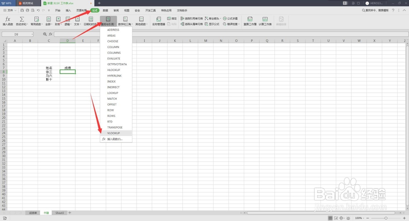Open the 数学和三角 functions category

click(x=125, y=21)
